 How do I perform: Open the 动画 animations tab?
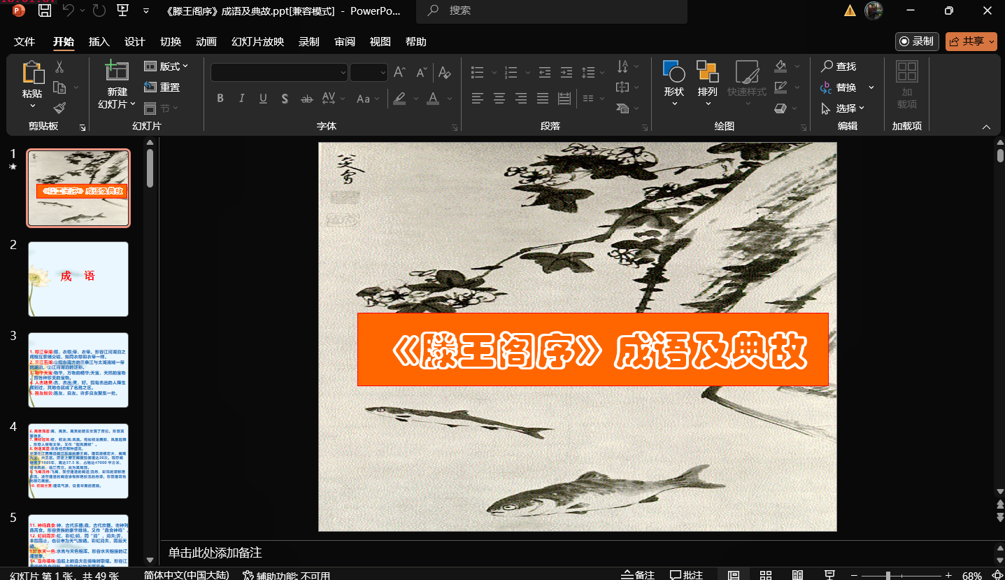pyautogui.click(x=206, y=42)
